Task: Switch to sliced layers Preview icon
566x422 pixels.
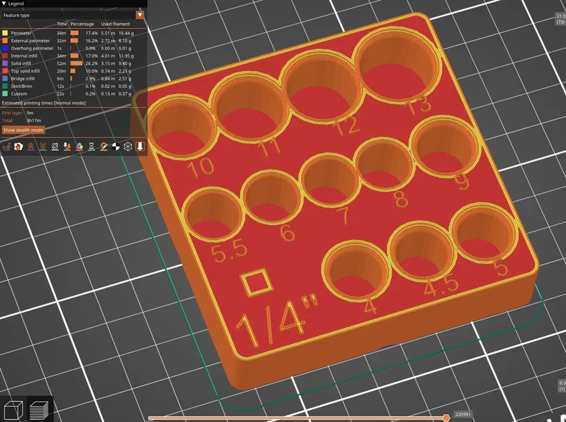Action: [38, 411]
